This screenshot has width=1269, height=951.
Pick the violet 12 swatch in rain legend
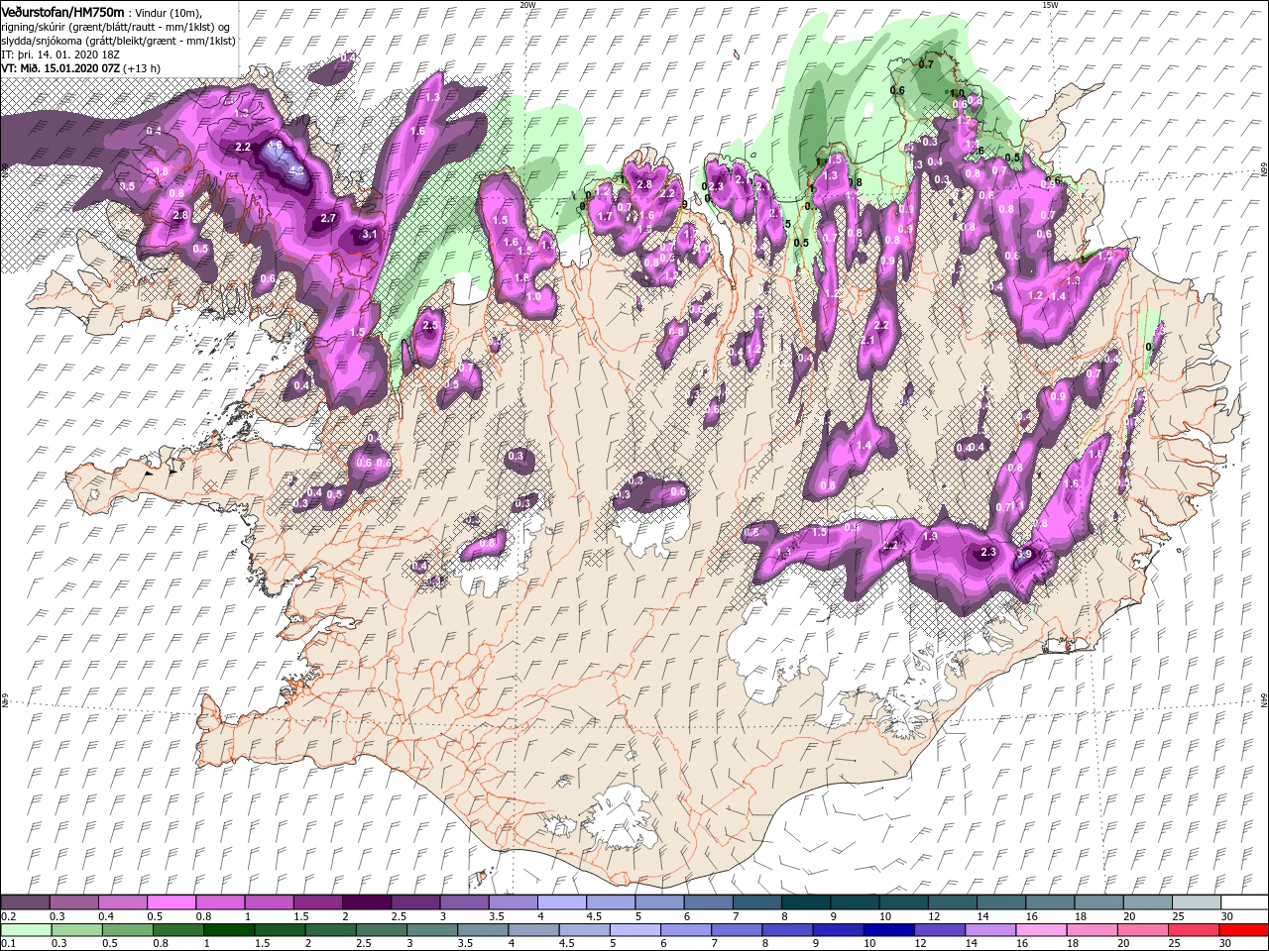click(x=938, y=930)
